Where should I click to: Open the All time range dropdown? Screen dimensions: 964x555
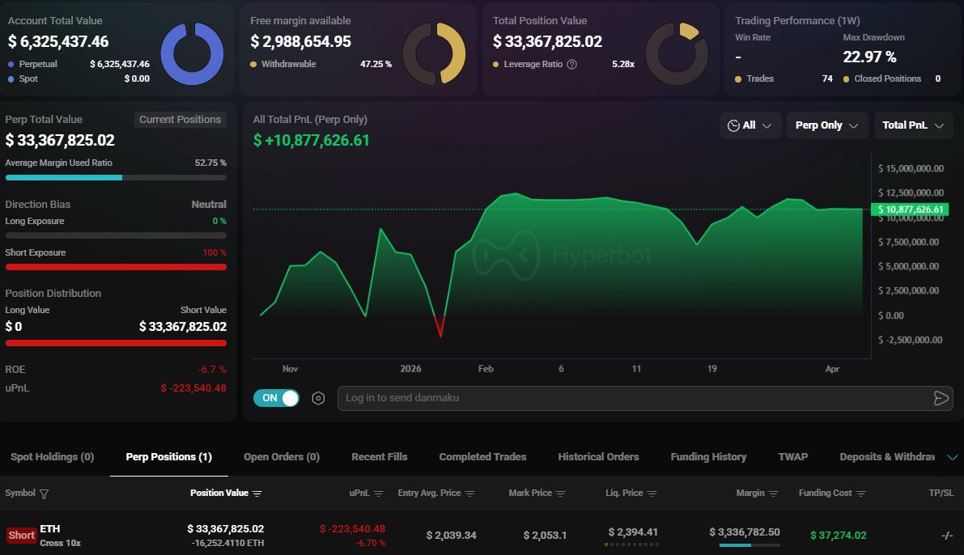(750, 125)
